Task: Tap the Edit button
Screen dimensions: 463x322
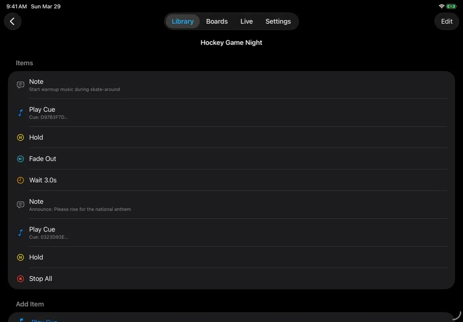Action: [447, 21]
